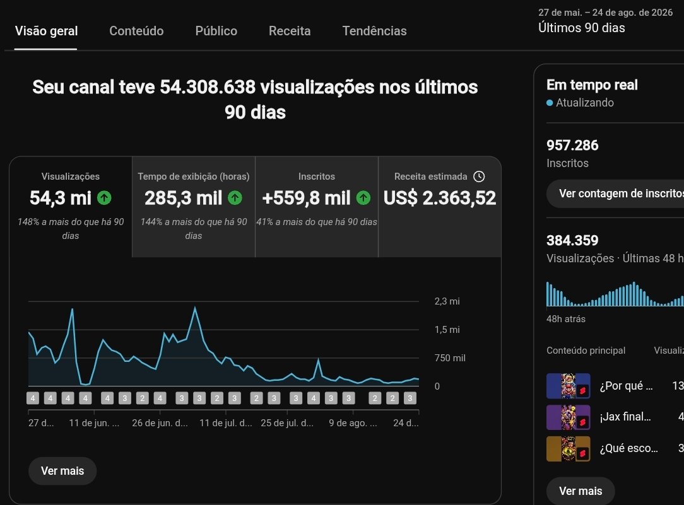Click the blue dot beside Atualizando
Viewport: 684px width, 505px height.
550,103
